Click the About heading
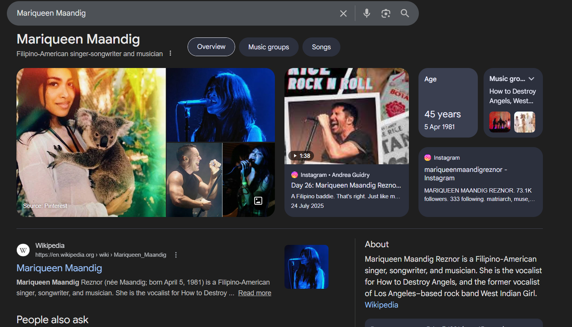 [x=377, y=244]
